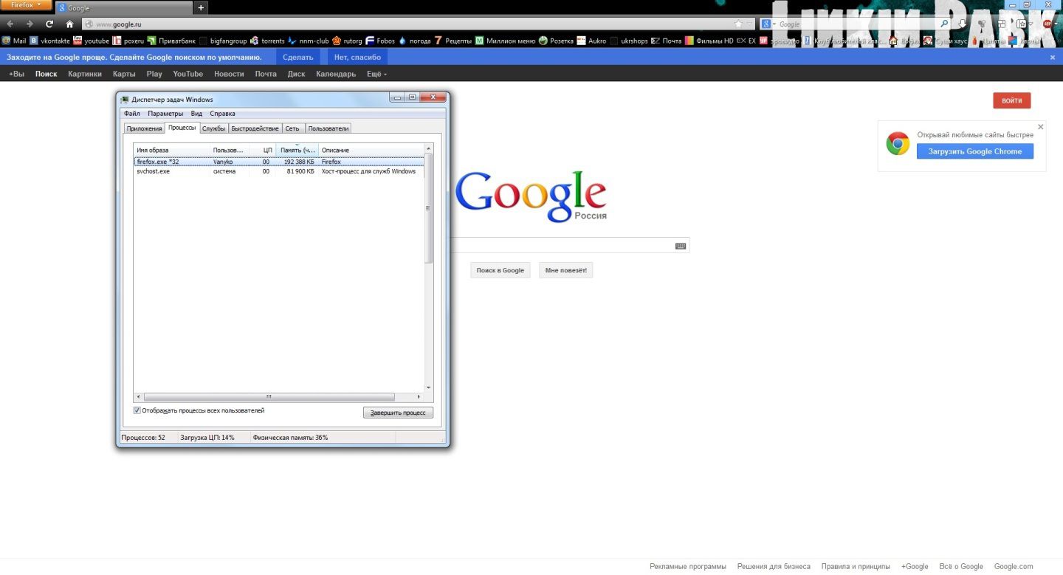Open the home page icon
Image resolution: width=1063 pixels, height=575 pixels.
coord(69,24)
